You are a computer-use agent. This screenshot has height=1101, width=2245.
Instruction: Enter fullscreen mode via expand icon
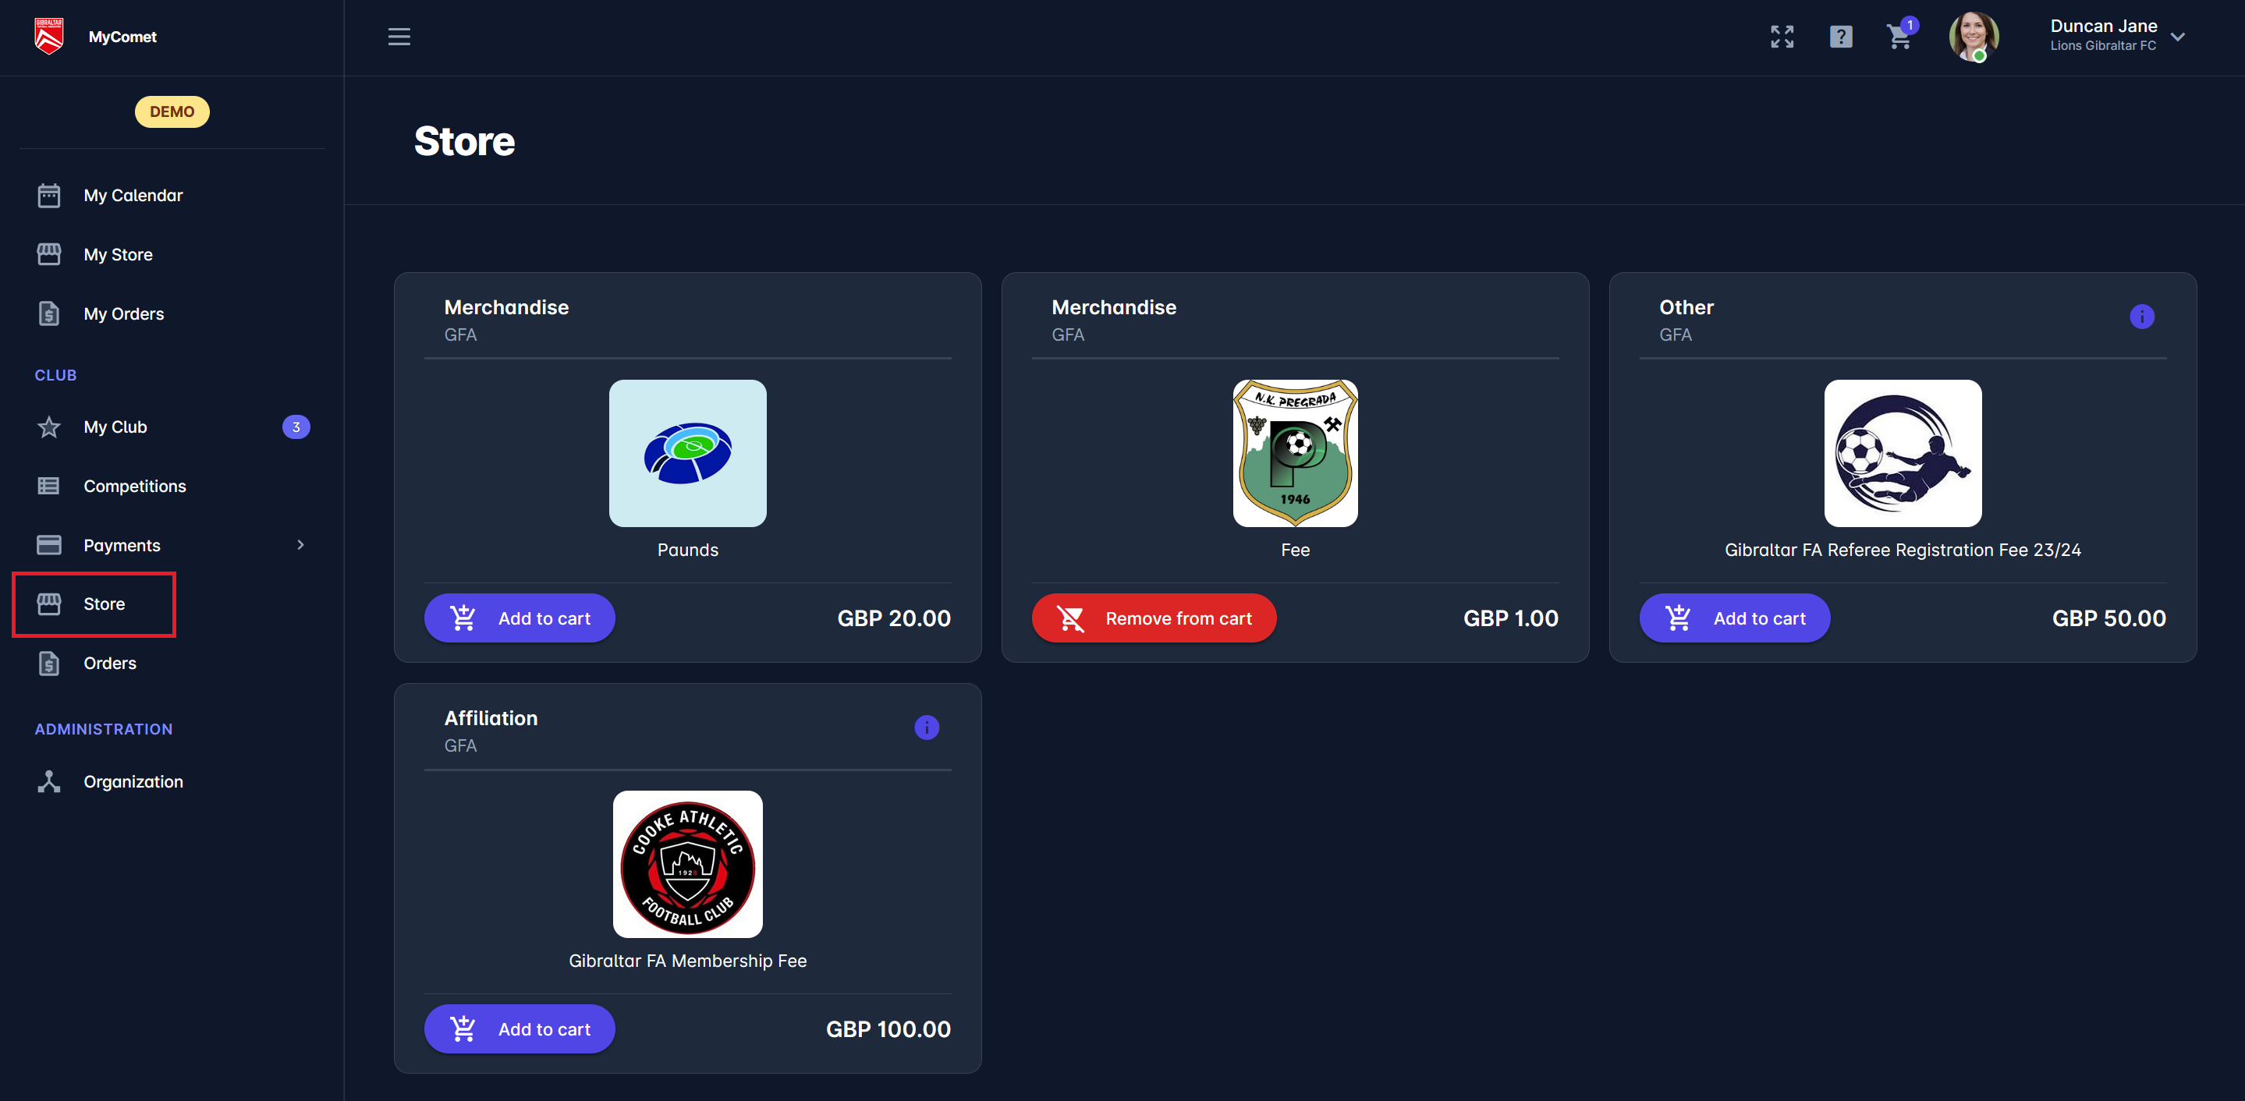[1782, 37]
